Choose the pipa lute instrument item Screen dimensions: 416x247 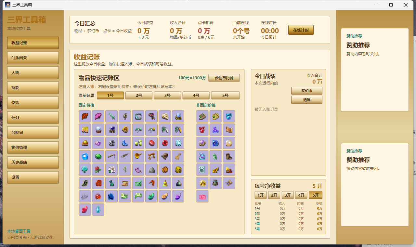[x=178, y=156]
